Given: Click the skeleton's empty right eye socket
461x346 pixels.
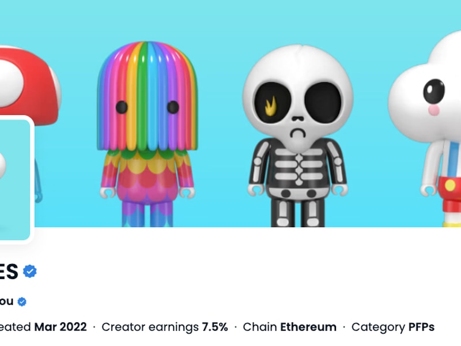Looking at the screenshot, I should click(x=323, y=101).
